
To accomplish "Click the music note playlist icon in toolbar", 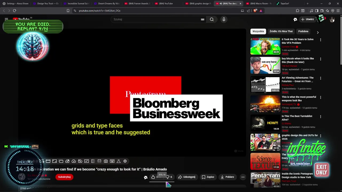I will tap(311, 11).
